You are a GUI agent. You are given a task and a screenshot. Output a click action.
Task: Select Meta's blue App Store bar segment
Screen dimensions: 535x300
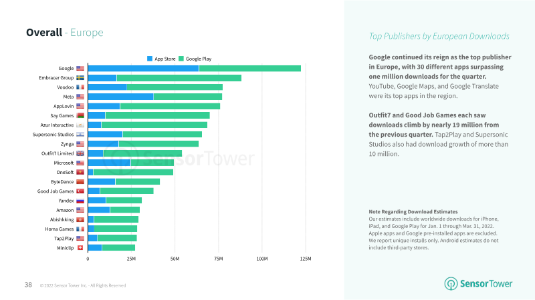[x=121, y=97]
